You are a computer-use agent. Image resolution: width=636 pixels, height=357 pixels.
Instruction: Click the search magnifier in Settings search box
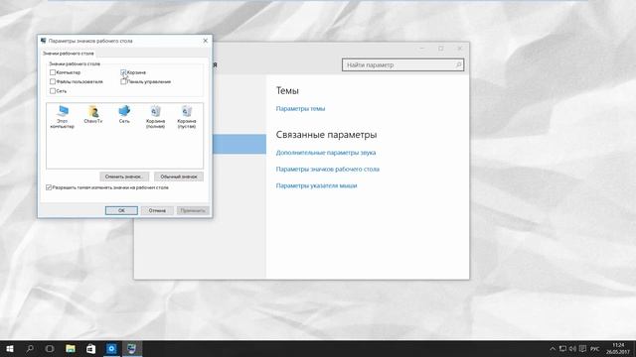(458, 64)
